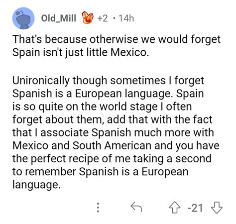
Task: Reply to comment using arrow icon
Action: pos(136,207)
